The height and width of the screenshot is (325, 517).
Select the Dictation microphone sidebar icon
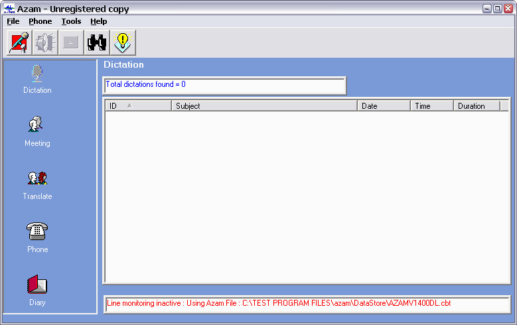(x=37, y=73)
